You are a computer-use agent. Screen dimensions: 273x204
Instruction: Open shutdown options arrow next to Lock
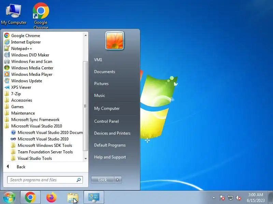coord(118,180)
